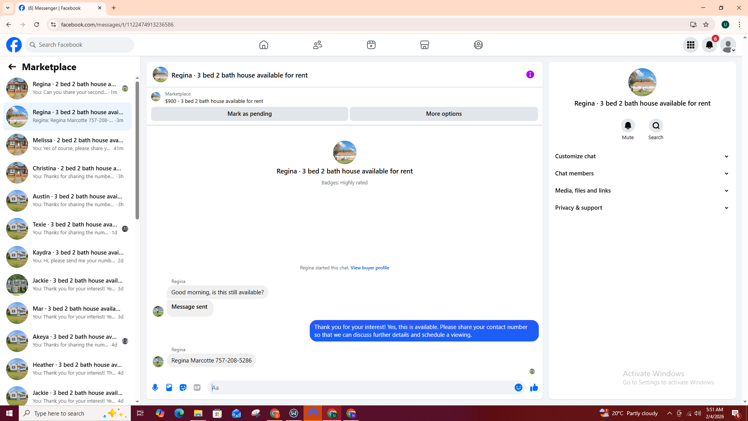Image resolution: width=748 pixels, height=421 pixels.
Task: Click the Mark as pending button
Action: (x=249, y=114)
